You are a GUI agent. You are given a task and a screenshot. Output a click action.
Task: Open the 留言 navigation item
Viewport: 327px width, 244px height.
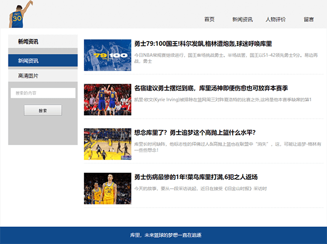pyautogui.click(x=309, y=19)
